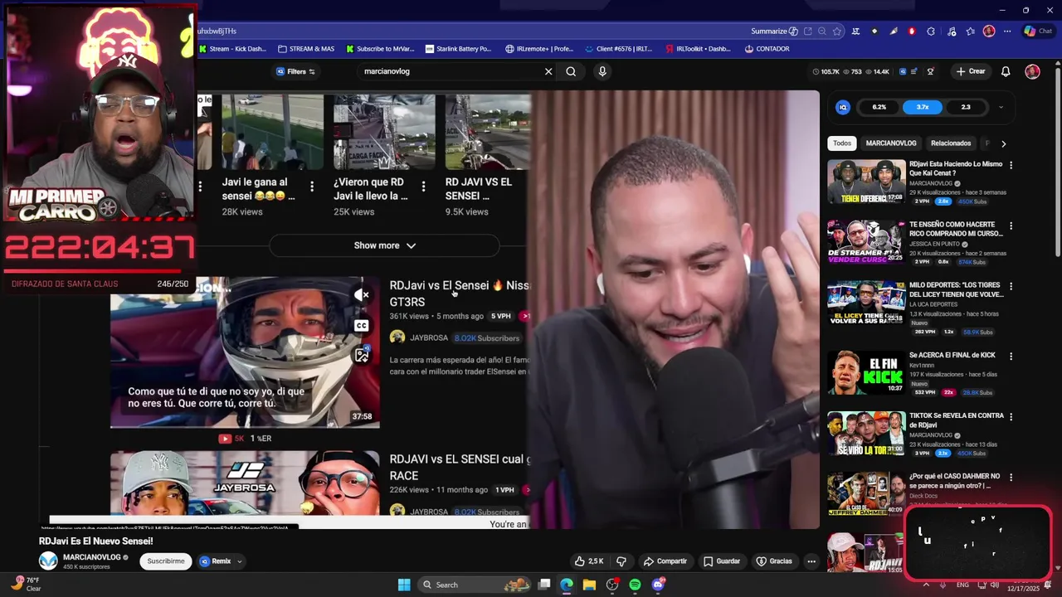The height and width of the screenshot is (597, 1062).
Task: Click round IQ badge in score panel
Action: [843, 107]
